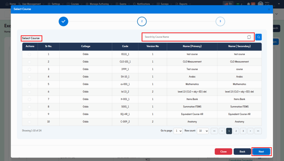The height and width of the screenshot is (161, 284).
Task: Open the Row count dropdown
Action: click(202, 131)
